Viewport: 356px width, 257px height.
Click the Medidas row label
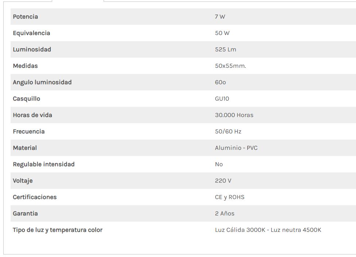25,66
